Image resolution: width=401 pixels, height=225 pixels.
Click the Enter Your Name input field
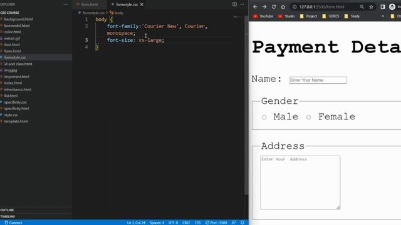click(318, 80)
